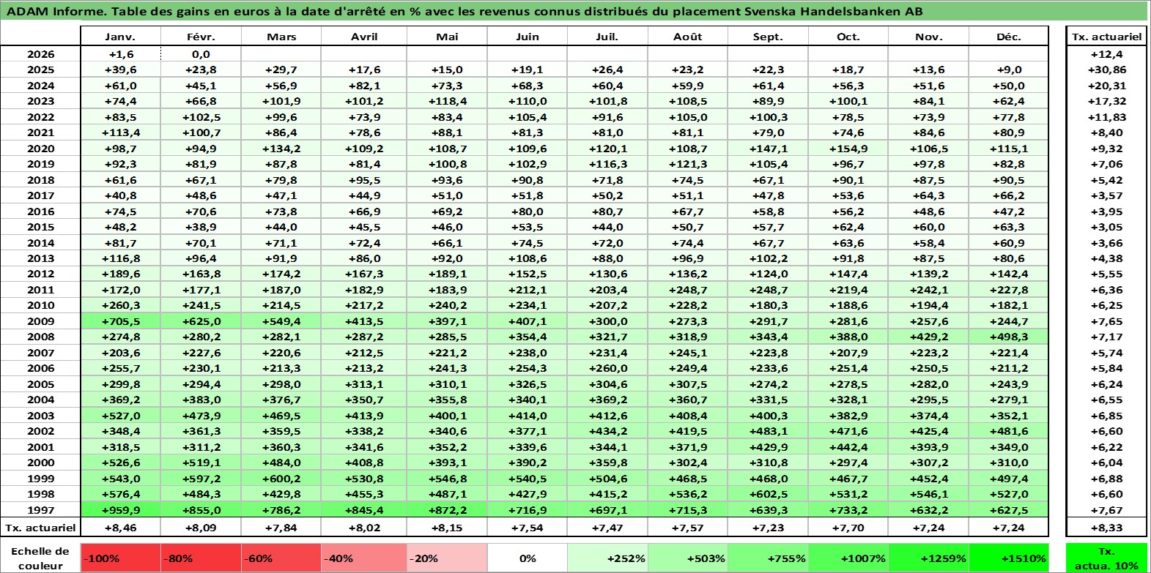The width and height of the screenshot is (1151, 573).
Task: Select the 'Août' column header
Action: [687, 37]
